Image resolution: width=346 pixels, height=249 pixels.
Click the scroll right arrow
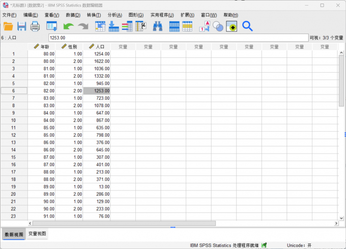coord(336,223)
